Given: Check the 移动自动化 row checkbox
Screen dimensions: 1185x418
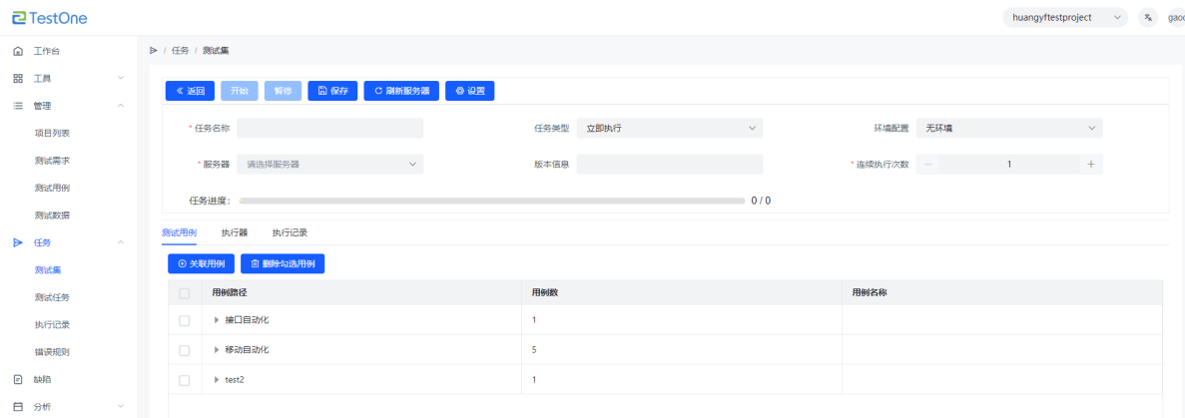Looking at the screenshot, I should tap(184, 350).
